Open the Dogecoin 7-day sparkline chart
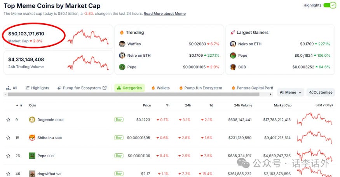Viewport: 340px width, 177px height. pos(314,119)
